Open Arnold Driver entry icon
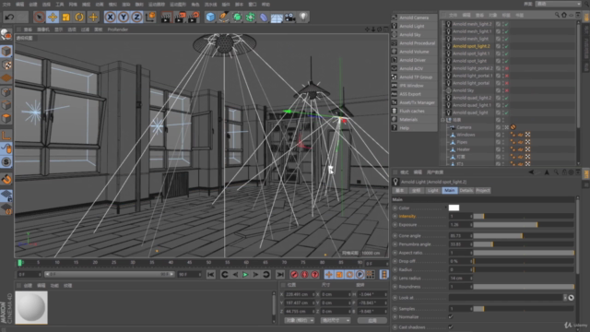 [395, 60]
